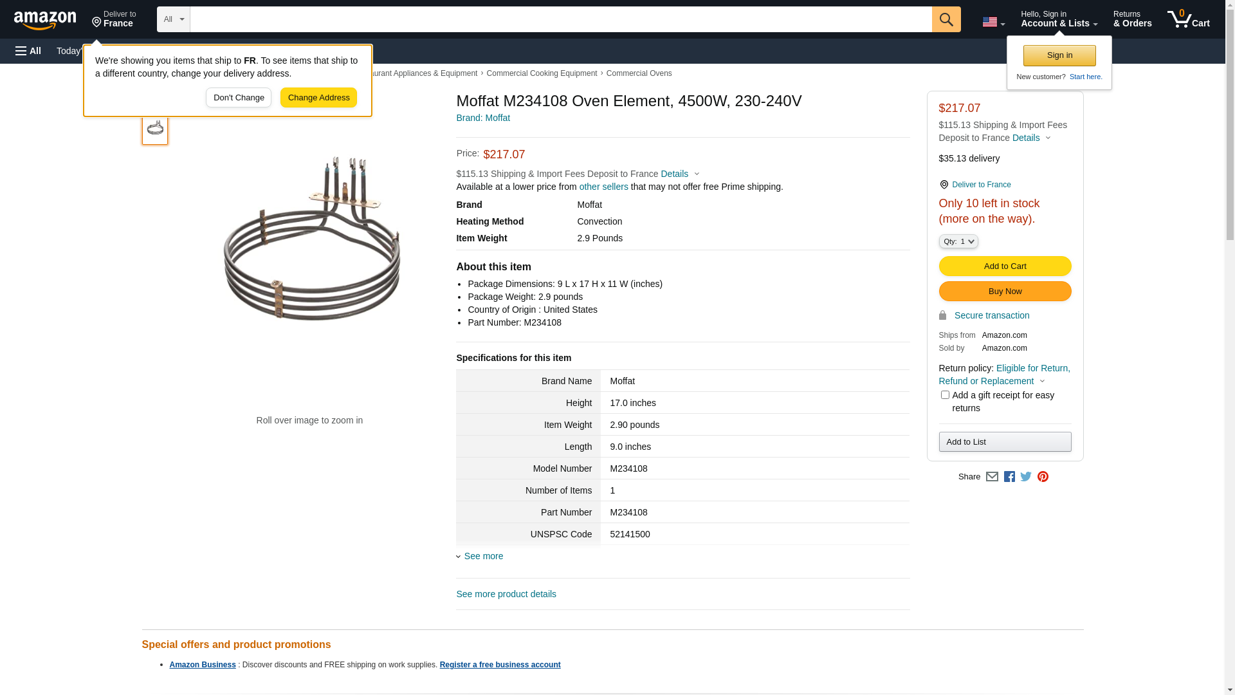This screenshot has width=1235, height=695.
Task: Open the Qty quantity dropdown
Action: pyautogui.click(x=958, y=241)
